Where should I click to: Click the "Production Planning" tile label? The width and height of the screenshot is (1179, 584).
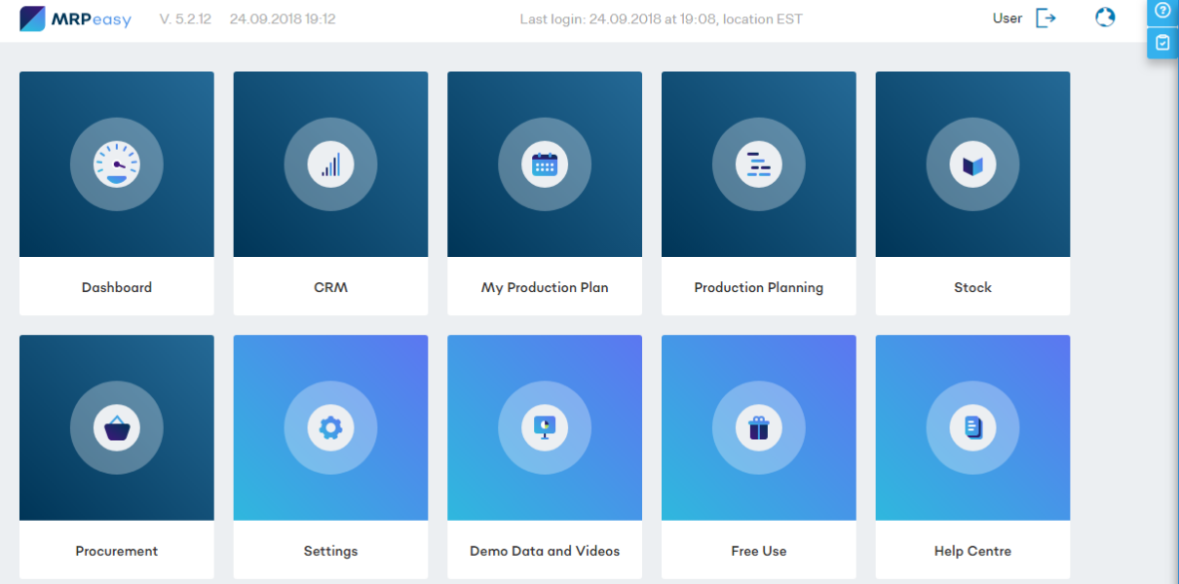click(x=758, y=287)
